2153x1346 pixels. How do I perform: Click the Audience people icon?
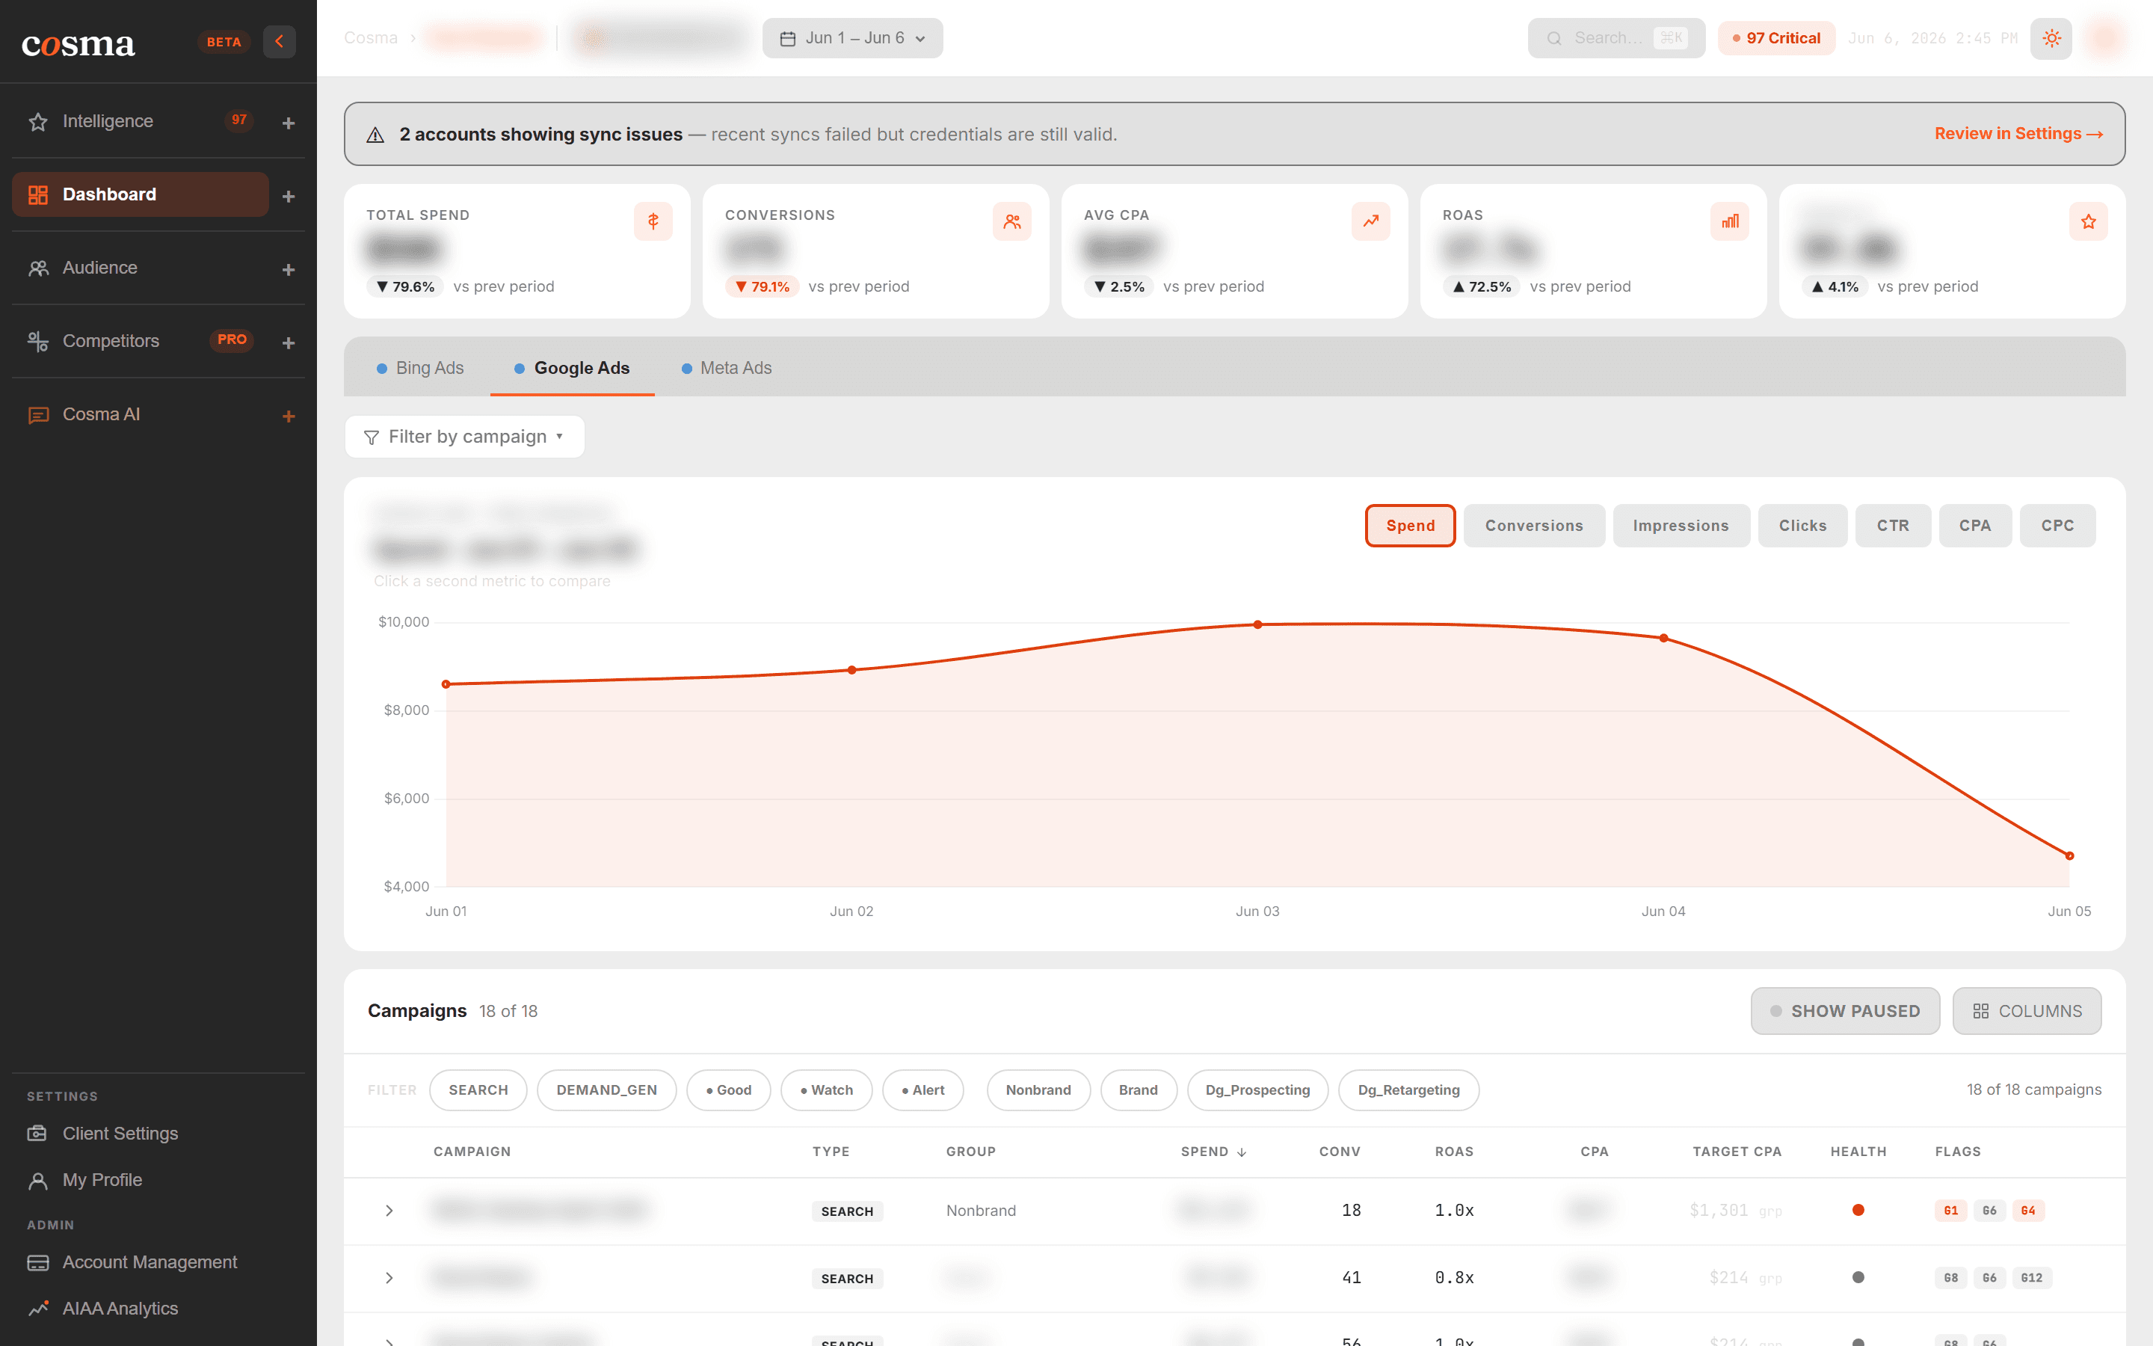pos(38,268)
